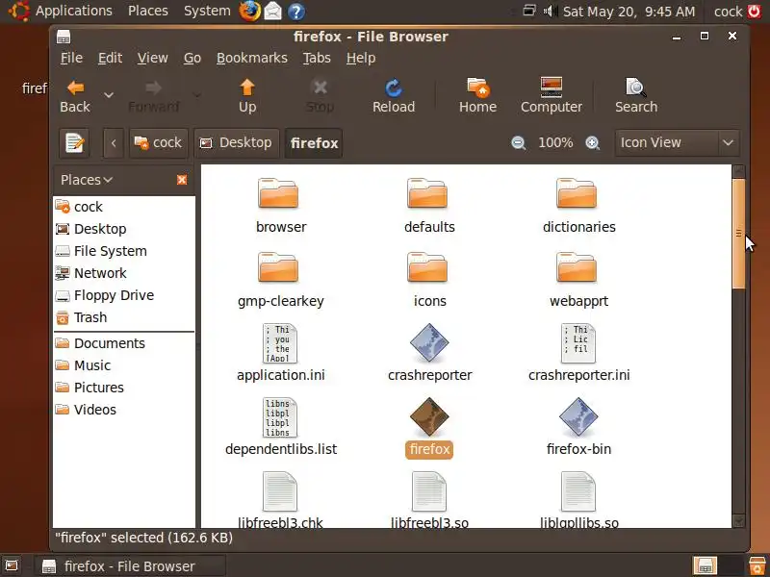Click the firefox - File Browser taskbar entry
The width and height of the screenshot is (770, 577).
129,566
